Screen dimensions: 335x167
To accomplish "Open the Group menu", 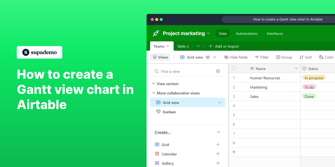I will [284, 57].
